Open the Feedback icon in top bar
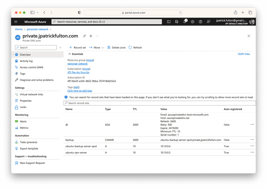The height and width of the screenshot is (188, 267). pyautogui.click(x=208, y=22)
